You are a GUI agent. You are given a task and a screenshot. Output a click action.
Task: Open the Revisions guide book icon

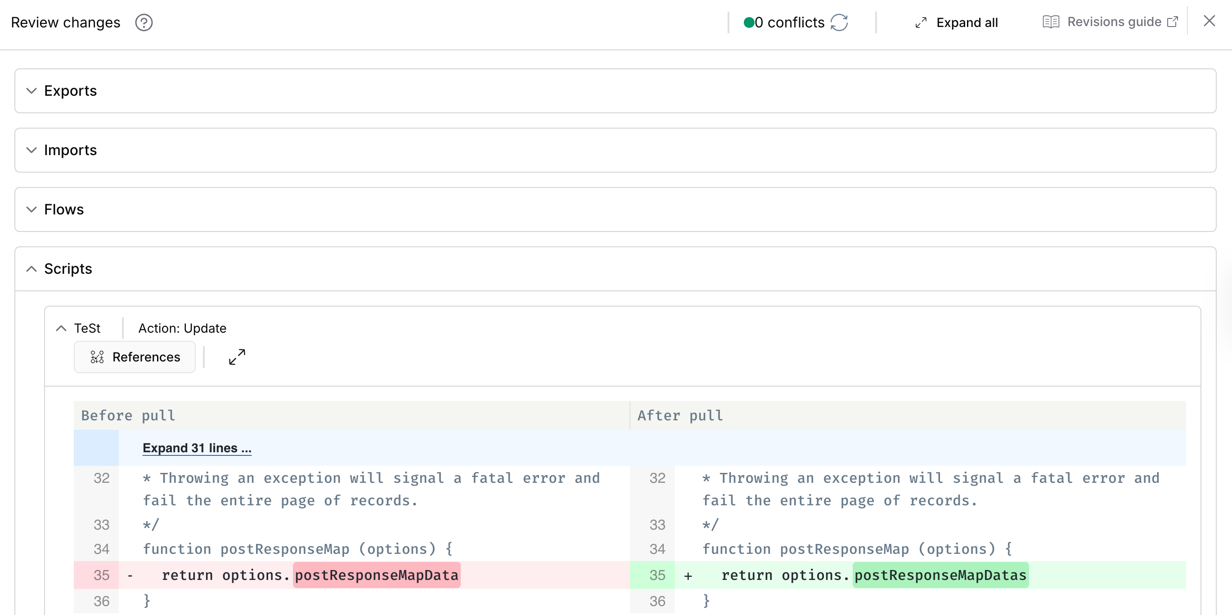pyautogui.click(x=1051, y=22)
